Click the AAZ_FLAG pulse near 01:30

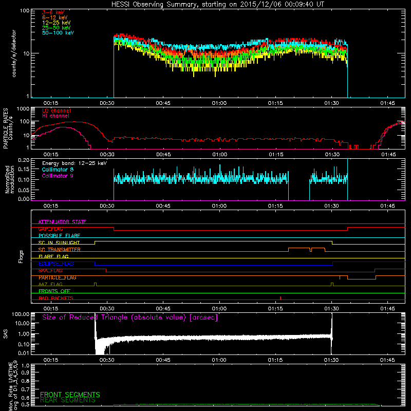point(332,285)
